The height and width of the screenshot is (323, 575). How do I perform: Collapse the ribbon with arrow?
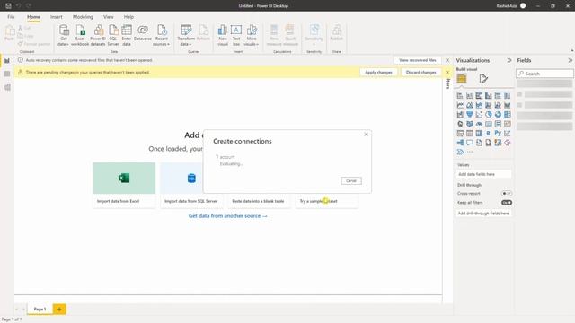[x=571, y=50]
